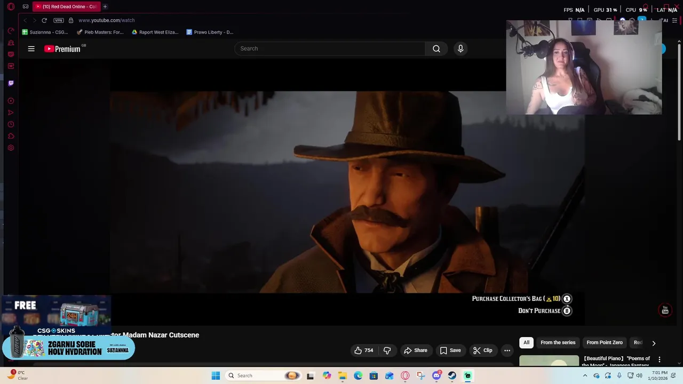683x384 pixels.
Task: Switch to Opera GX on the taskbar
Action: tap(405, 375)
